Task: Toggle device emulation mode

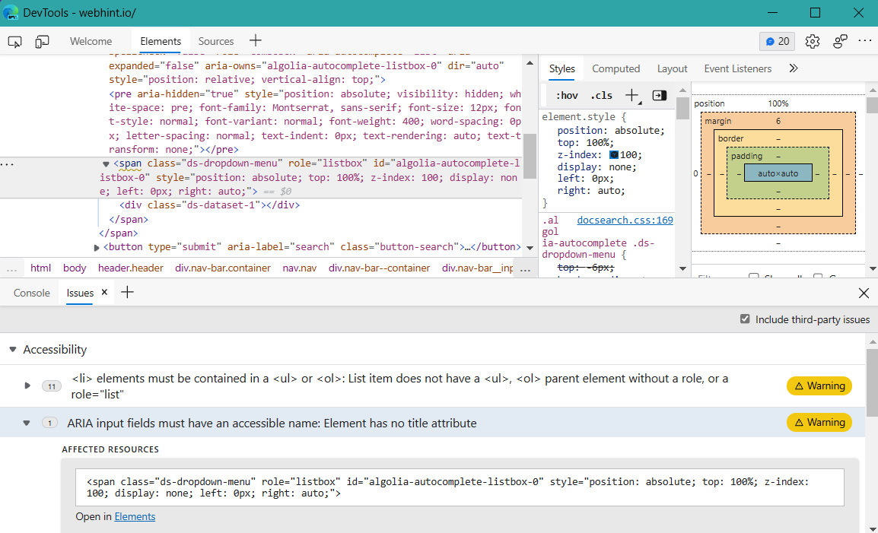Action: [42, 41]
